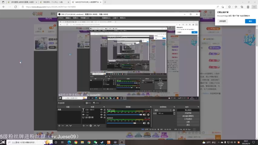Move source up in sources list
Image resolution: width=258 pixels, height=145 pixels.
95,126
